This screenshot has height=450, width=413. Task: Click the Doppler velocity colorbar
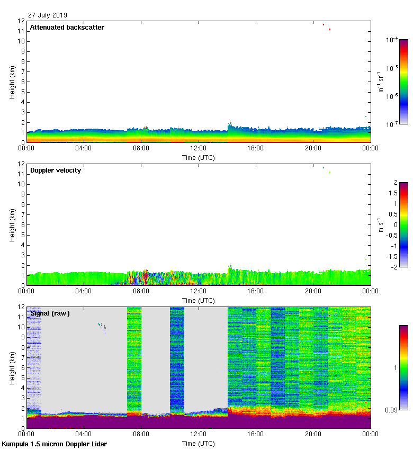tap(403, 224)
